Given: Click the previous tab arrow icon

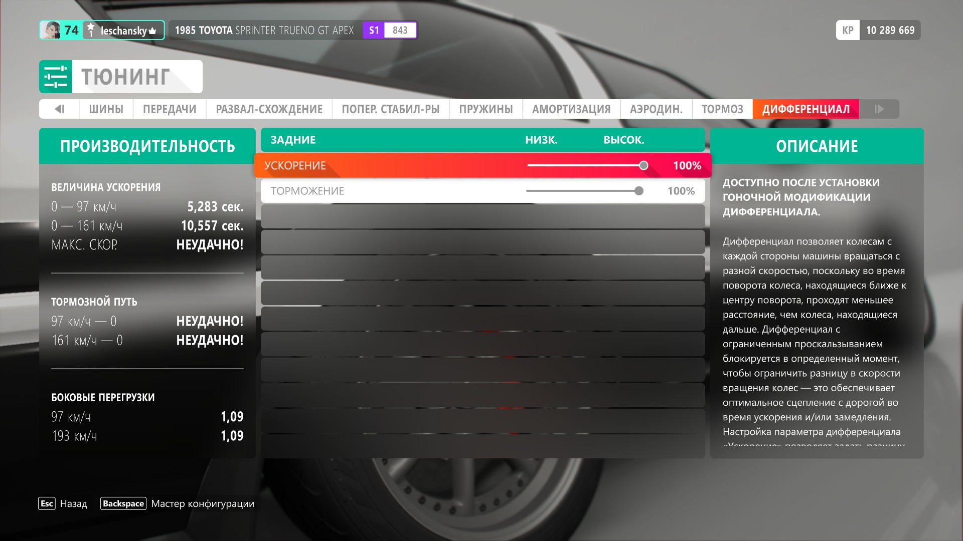Looking at the screenshot, I should (59, 109).
